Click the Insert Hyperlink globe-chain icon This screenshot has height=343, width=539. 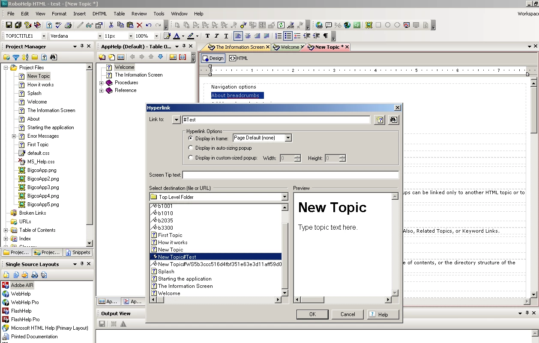tap(319, 25)
